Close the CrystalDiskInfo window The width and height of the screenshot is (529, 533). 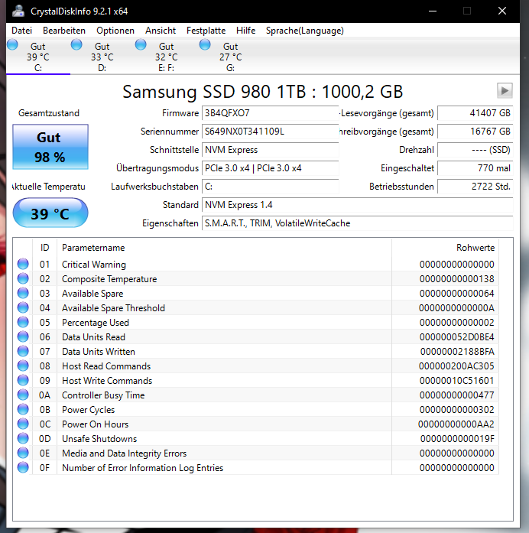pyautogui.click(x=502, y=11)
